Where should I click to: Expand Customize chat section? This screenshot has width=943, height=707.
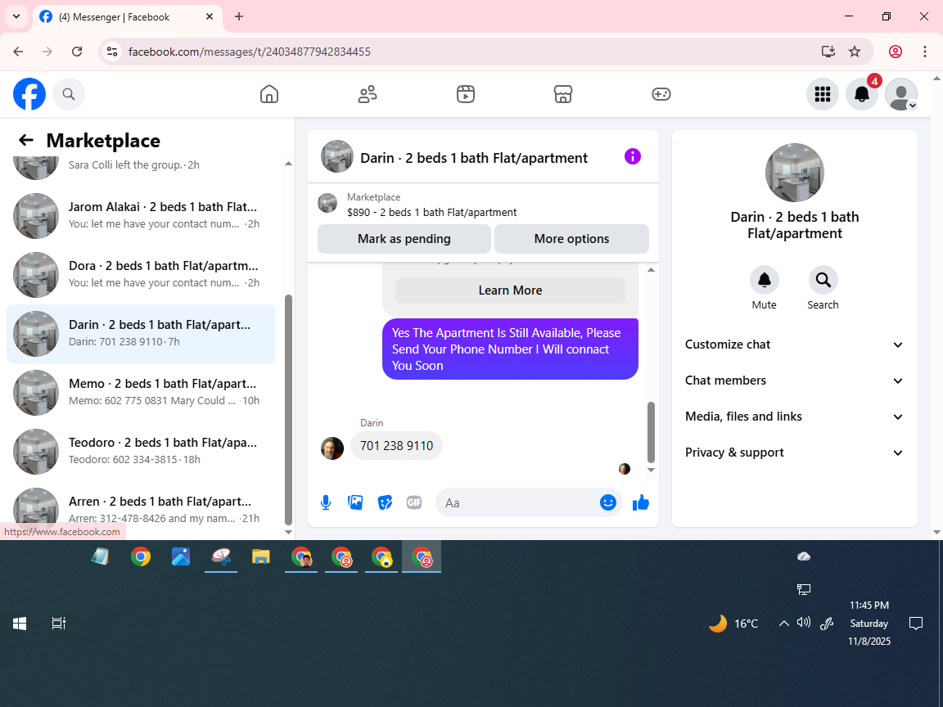point(795,344)
